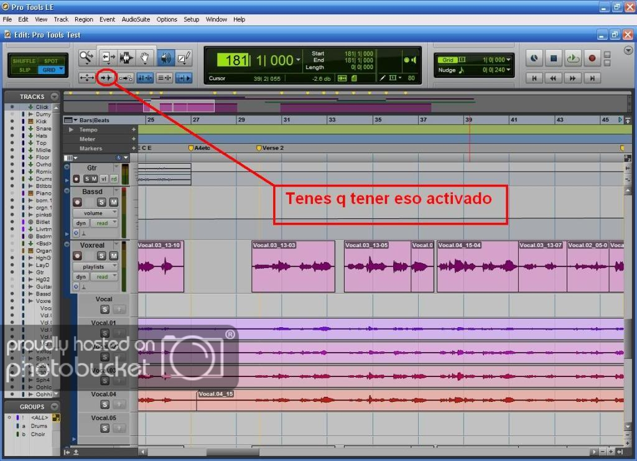The width and height of the screenshot is (637, 461).
Task: Click horizontal zoom in at bottom right
Action: point(611,452)
